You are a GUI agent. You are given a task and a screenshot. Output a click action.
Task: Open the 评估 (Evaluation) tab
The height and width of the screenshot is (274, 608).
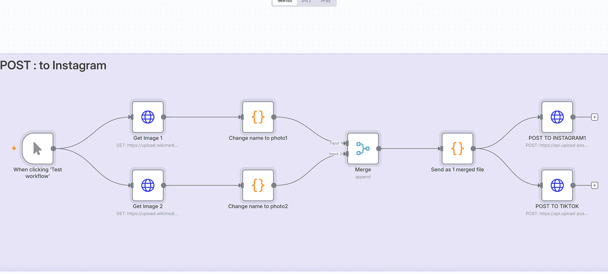[x=325, y=1]
